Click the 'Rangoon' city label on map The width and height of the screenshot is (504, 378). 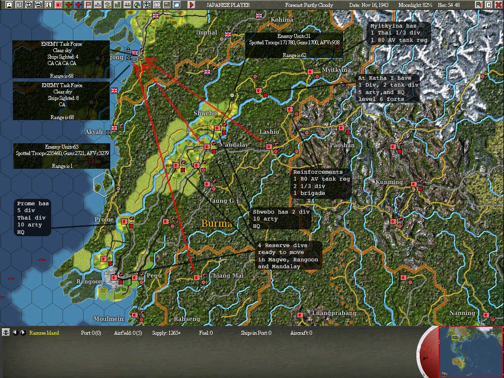[90, 282]
